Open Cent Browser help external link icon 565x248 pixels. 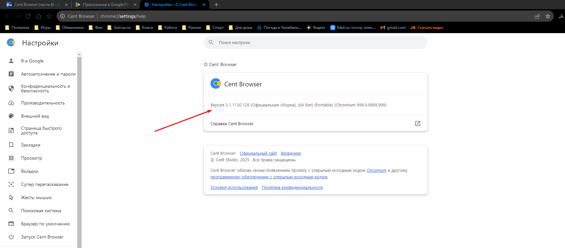(418, 124)
